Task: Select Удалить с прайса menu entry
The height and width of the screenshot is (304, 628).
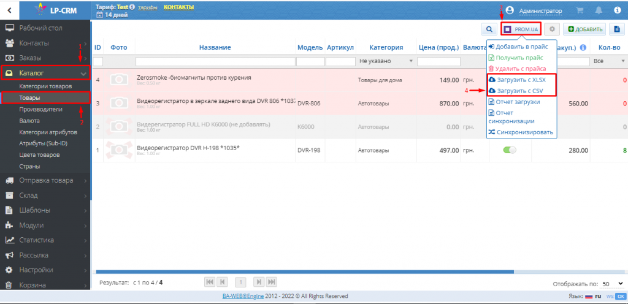Action: coord(521,69)
